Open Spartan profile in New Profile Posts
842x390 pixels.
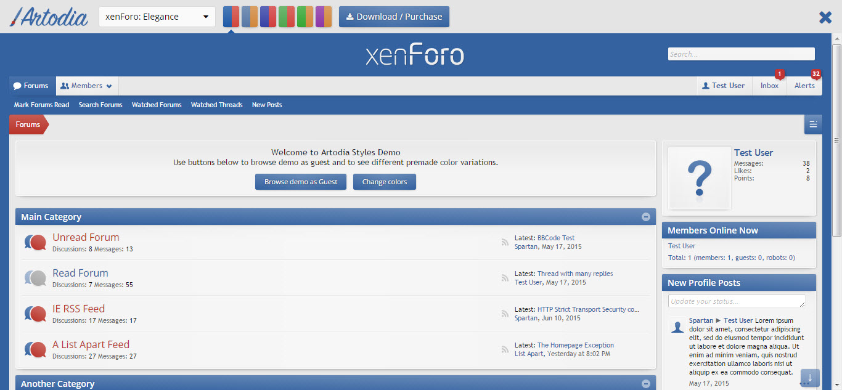(x=701, y=320)
